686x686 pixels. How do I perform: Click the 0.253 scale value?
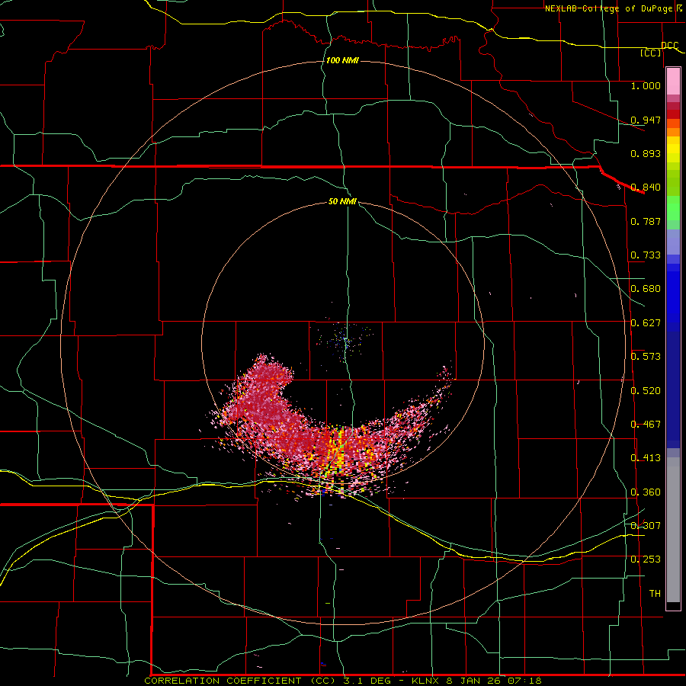click(x=646, y=559)
